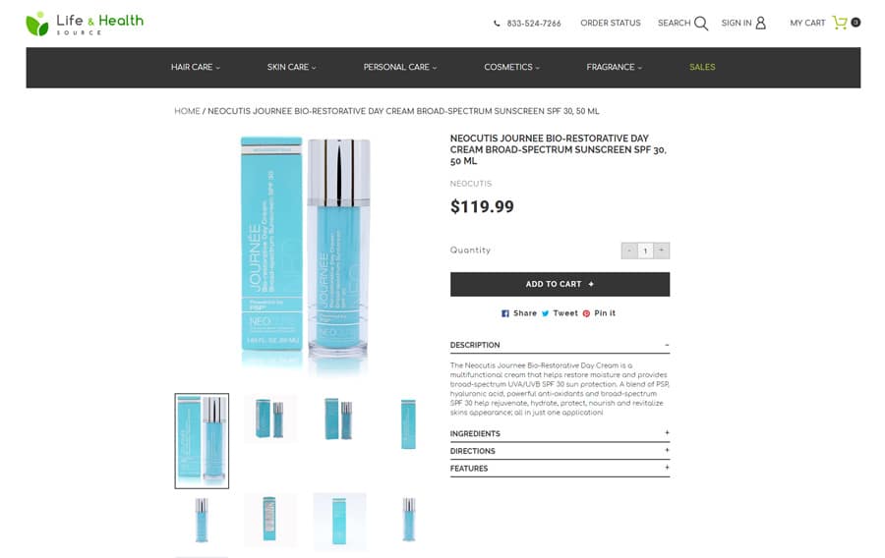The width and height of the screenshot is (885, 558).
Task: Expand the Ingredients section
Action: tap(560, 433)
